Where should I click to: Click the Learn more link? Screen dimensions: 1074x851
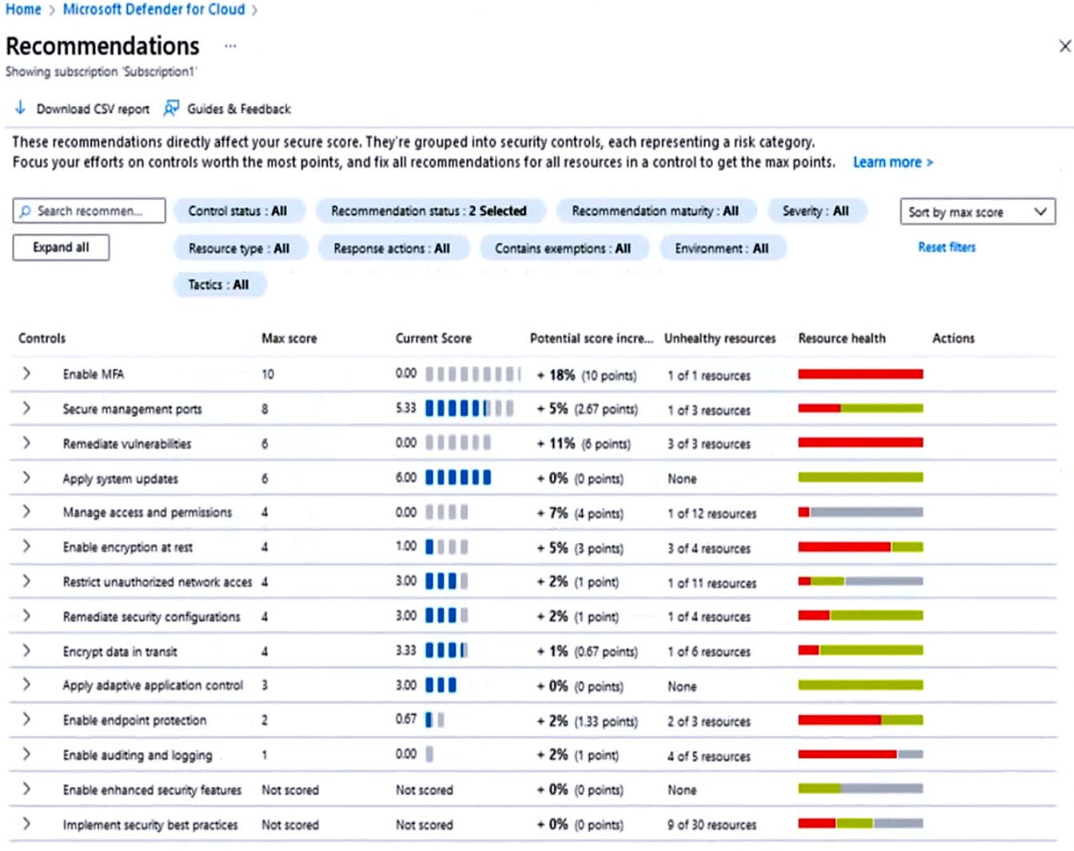click(892, 162)
